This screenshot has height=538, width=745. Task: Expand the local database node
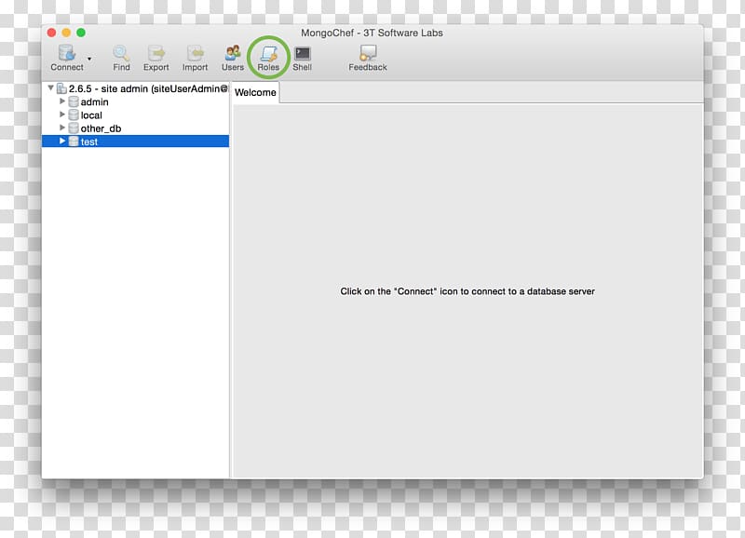pos(61,114)
